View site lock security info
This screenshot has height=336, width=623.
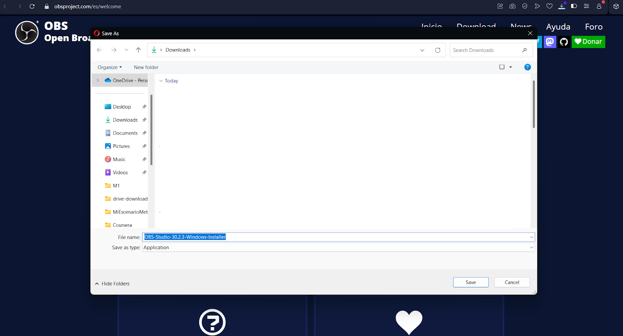coord(47,6)
